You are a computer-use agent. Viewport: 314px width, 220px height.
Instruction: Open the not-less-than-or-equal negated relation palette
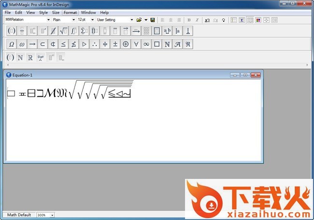point(74,44)
